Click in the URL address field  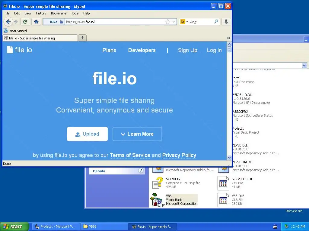pos(115,22)
